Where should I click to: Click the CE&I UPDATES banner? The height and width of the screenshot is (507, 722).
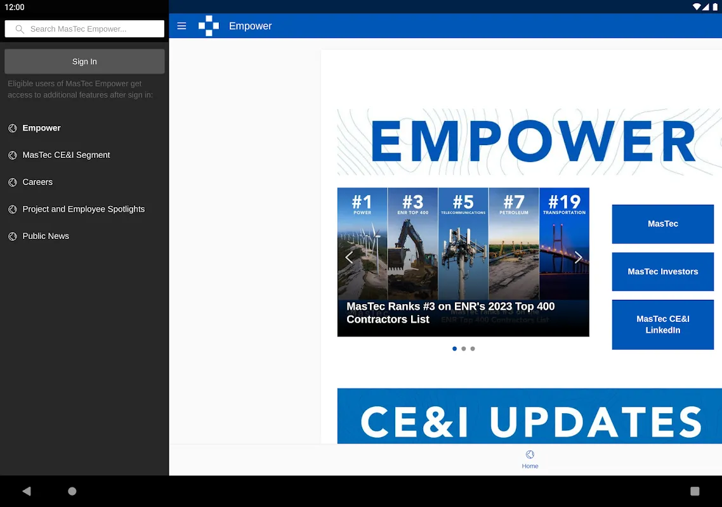(x=530, y=416)
